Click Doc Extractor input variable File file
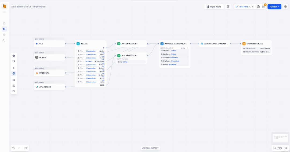This screenshot has height=152, width=290. 131,62
